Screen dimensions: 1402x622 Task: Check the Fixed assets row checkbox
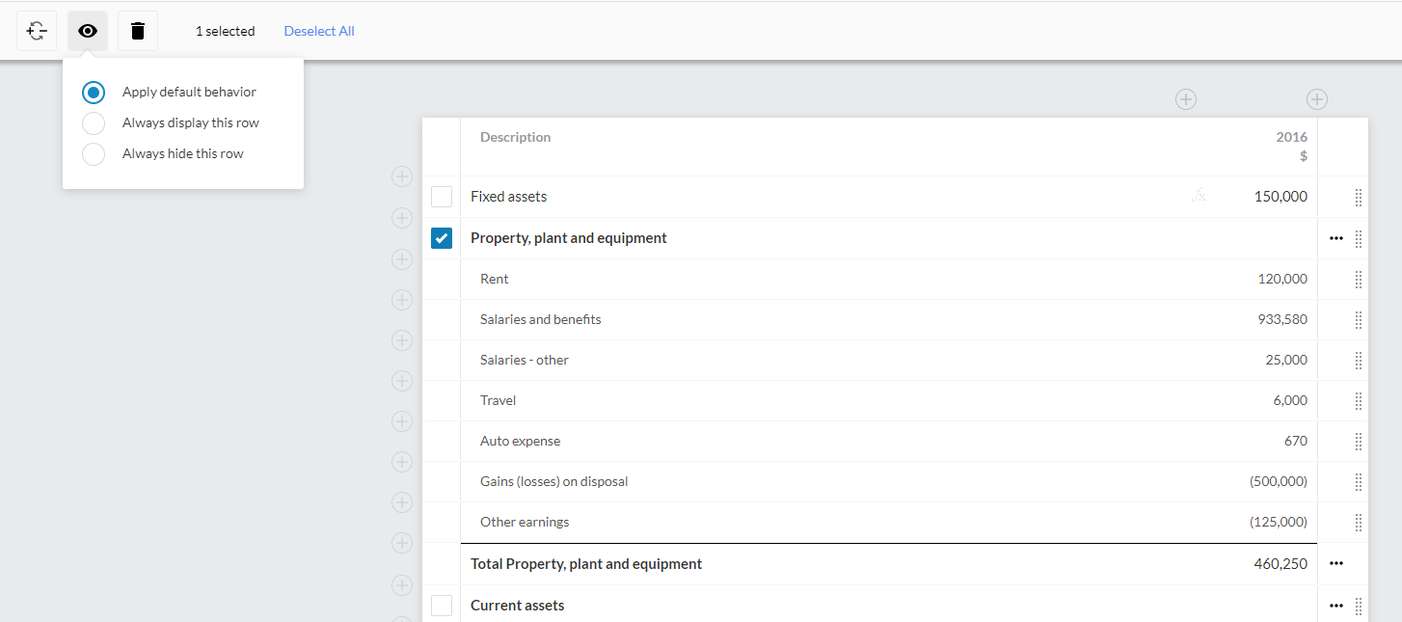tap(442, 196)
